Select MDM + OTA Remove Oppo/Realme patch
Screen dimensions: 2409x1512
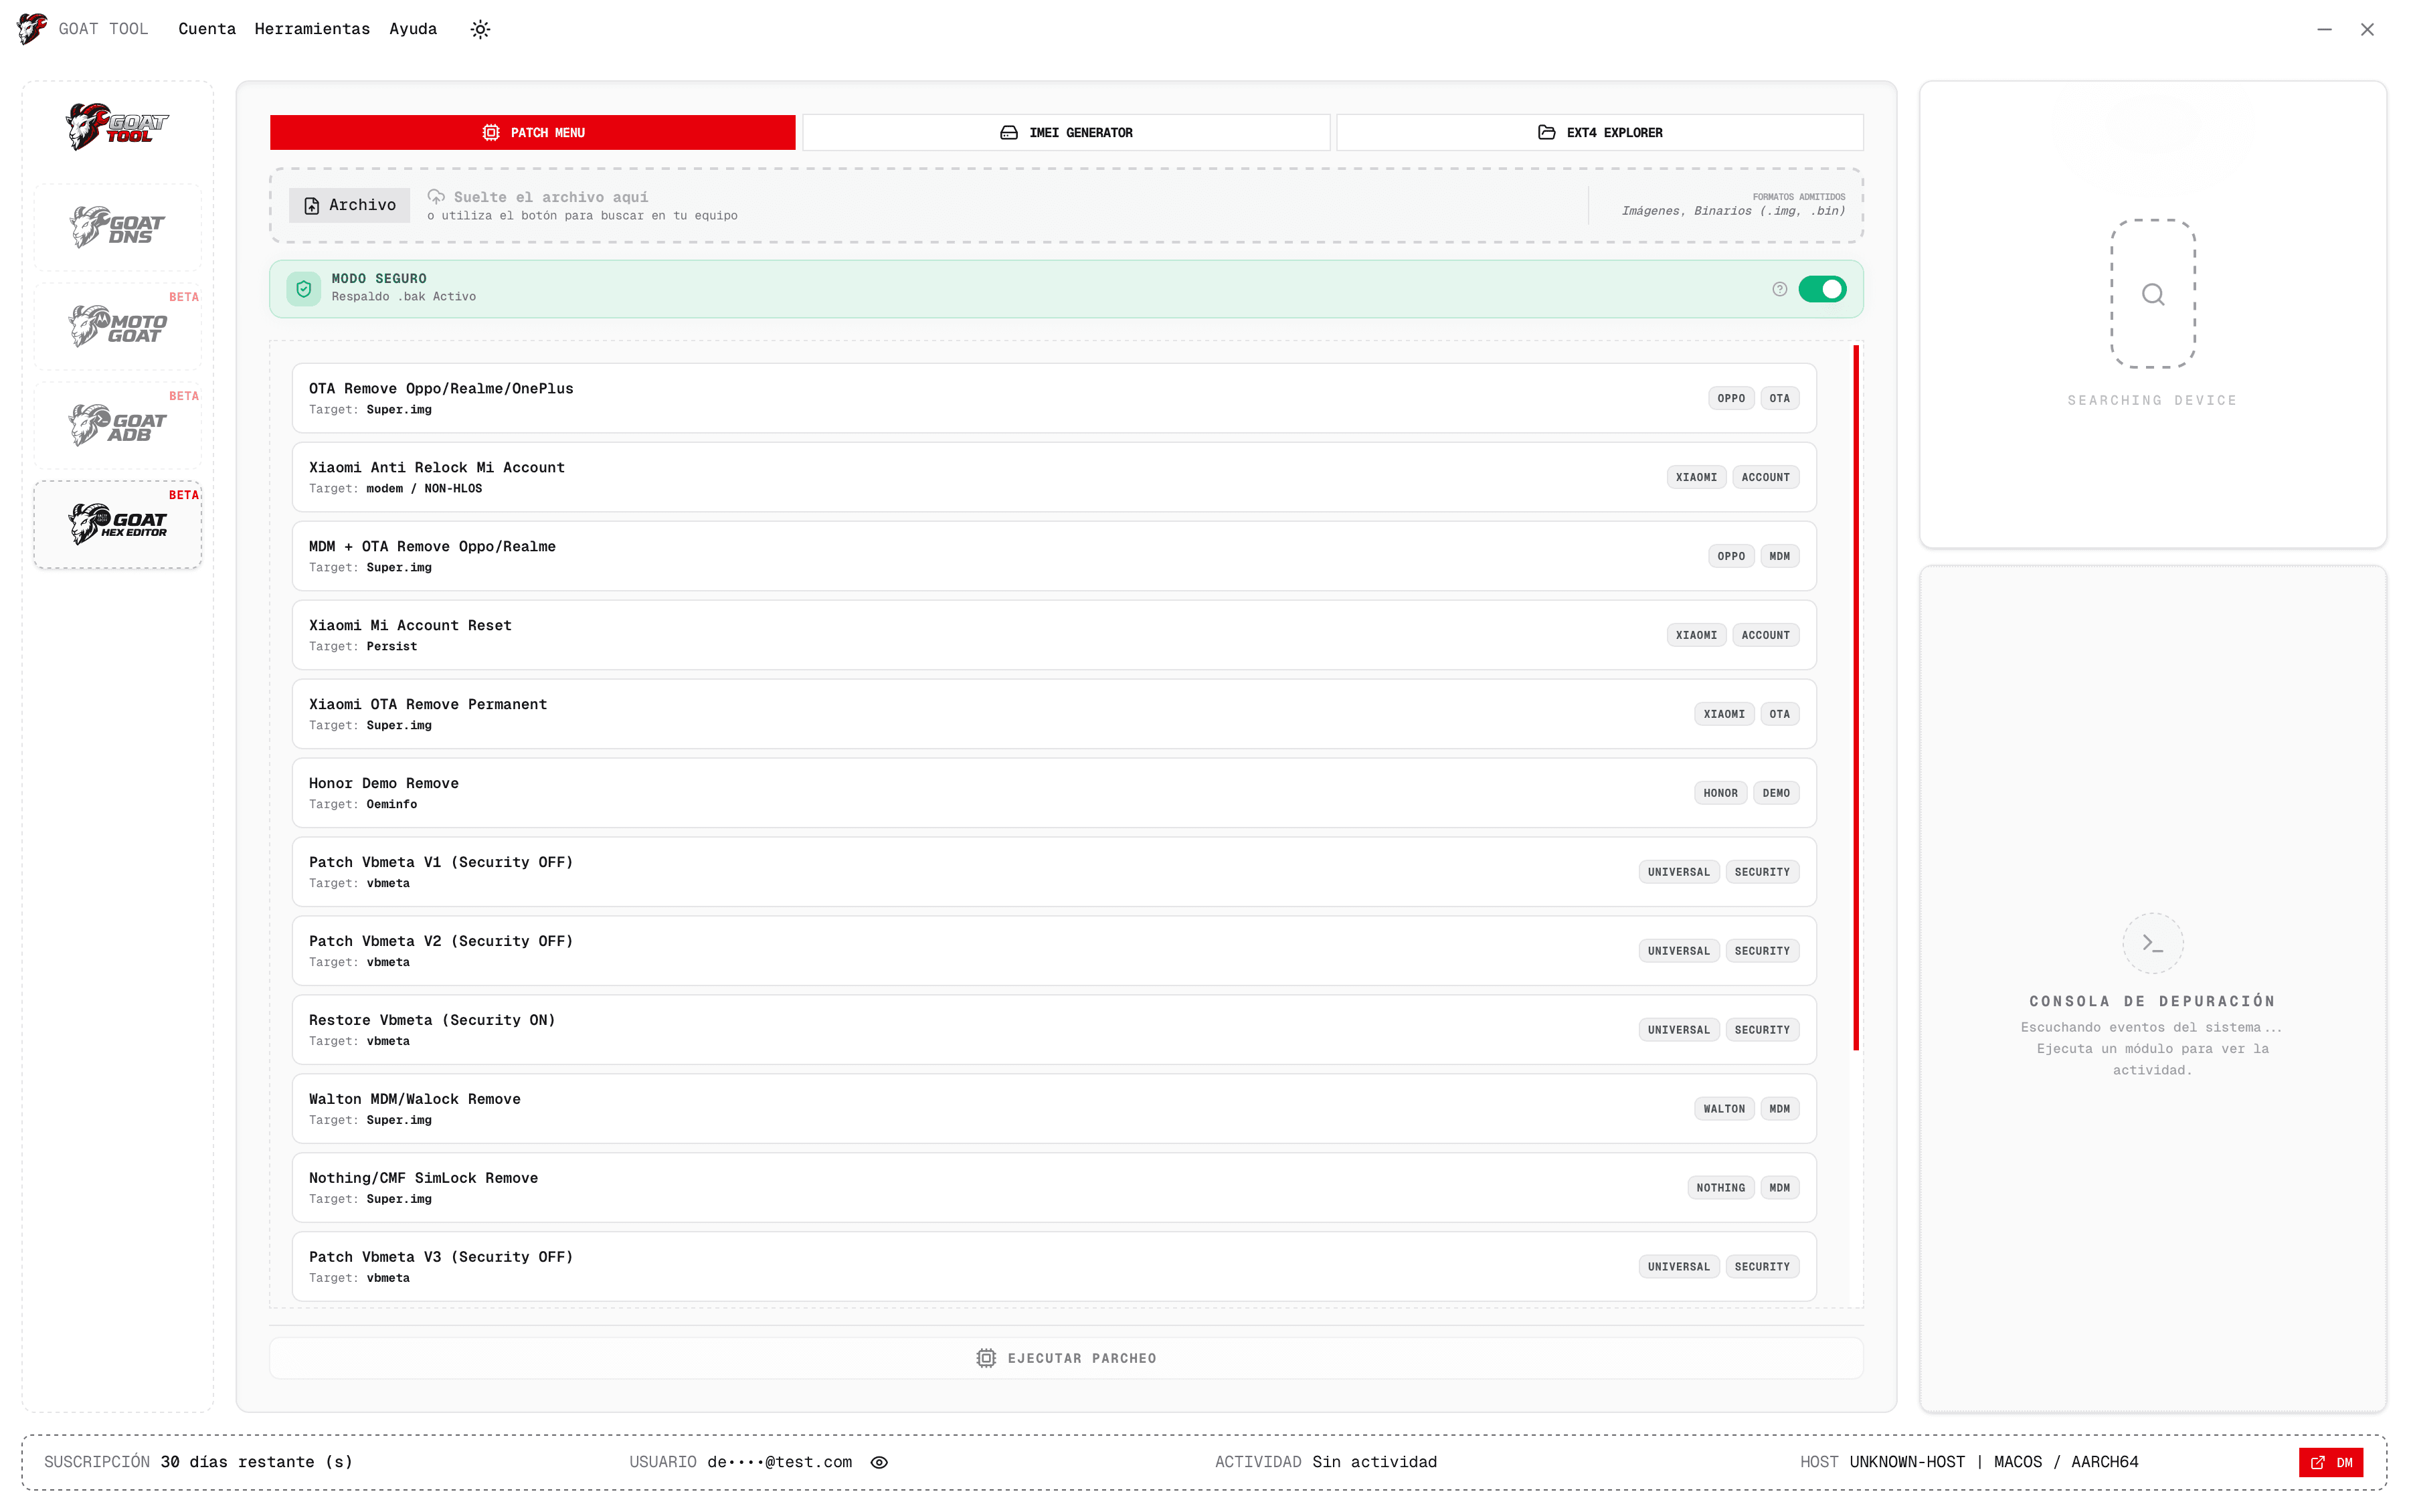pyautogui.click(x=1054, y=556)
